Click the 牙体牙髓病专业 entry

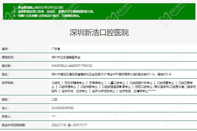(75, 83)
